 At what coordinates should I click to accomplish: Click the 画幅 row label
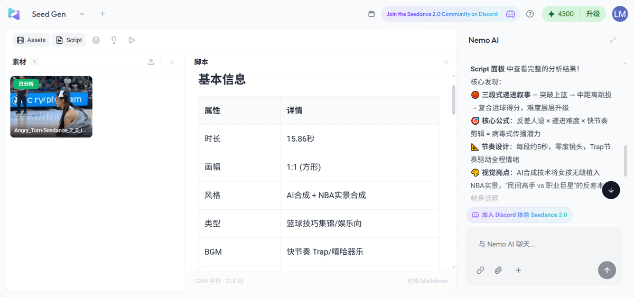pos(212,167)
